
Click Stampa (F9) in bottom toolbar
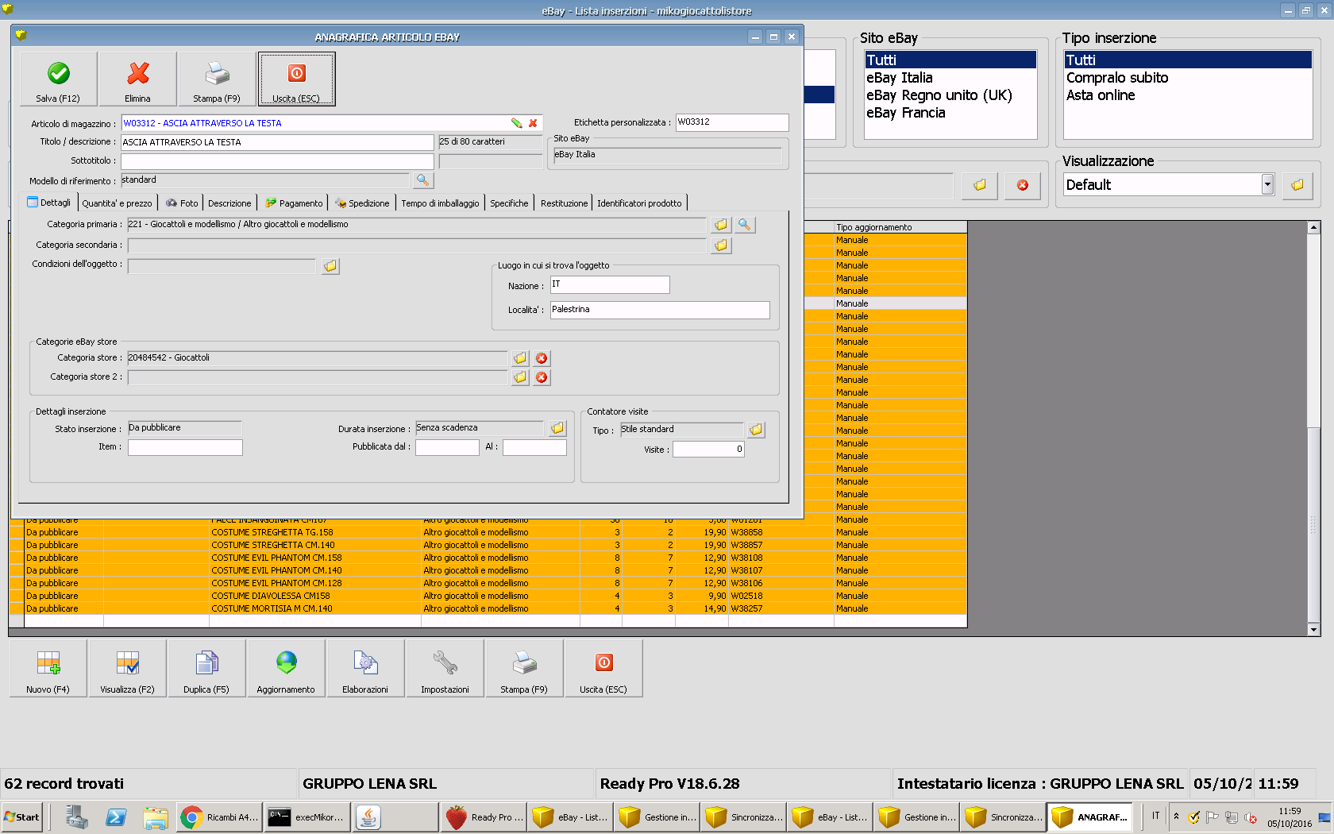tap(524, 669)
